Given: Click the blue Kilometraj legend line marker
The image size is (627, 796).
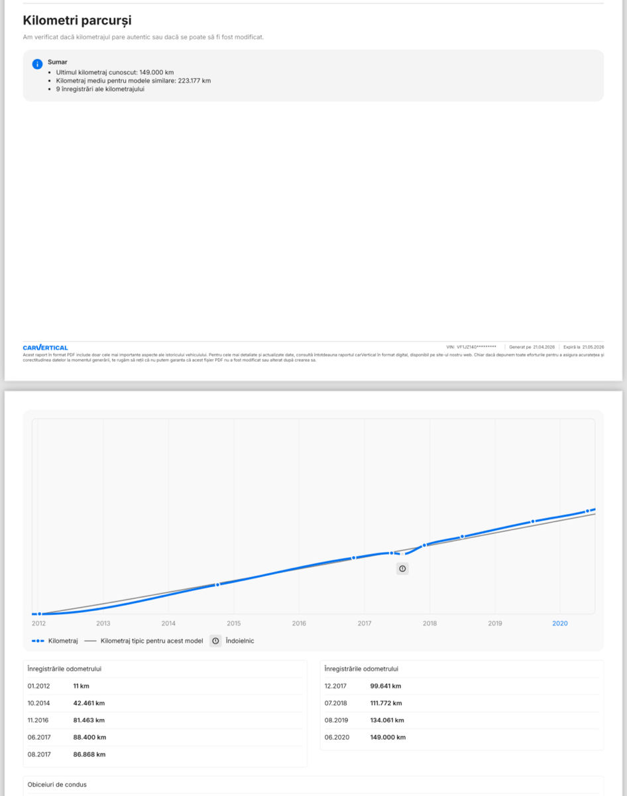Looking at the screenshot, I should pos(38,641).
